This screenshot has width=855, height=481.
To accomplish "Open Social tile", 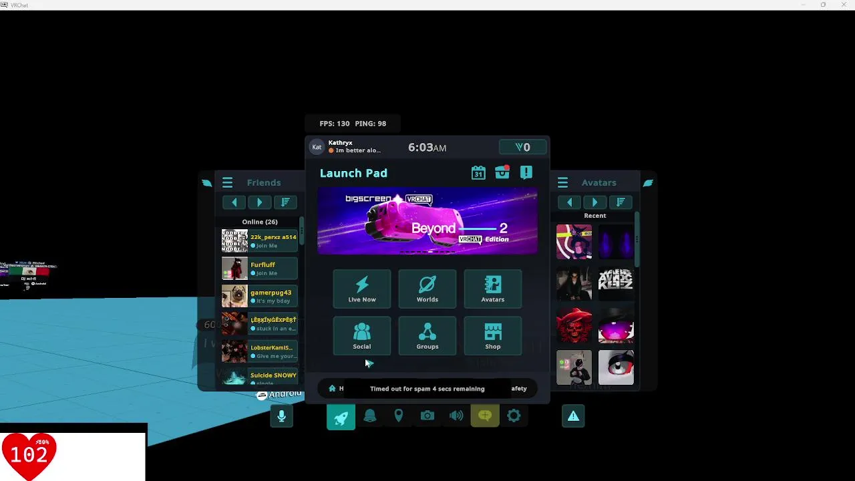I will point(362,336).
